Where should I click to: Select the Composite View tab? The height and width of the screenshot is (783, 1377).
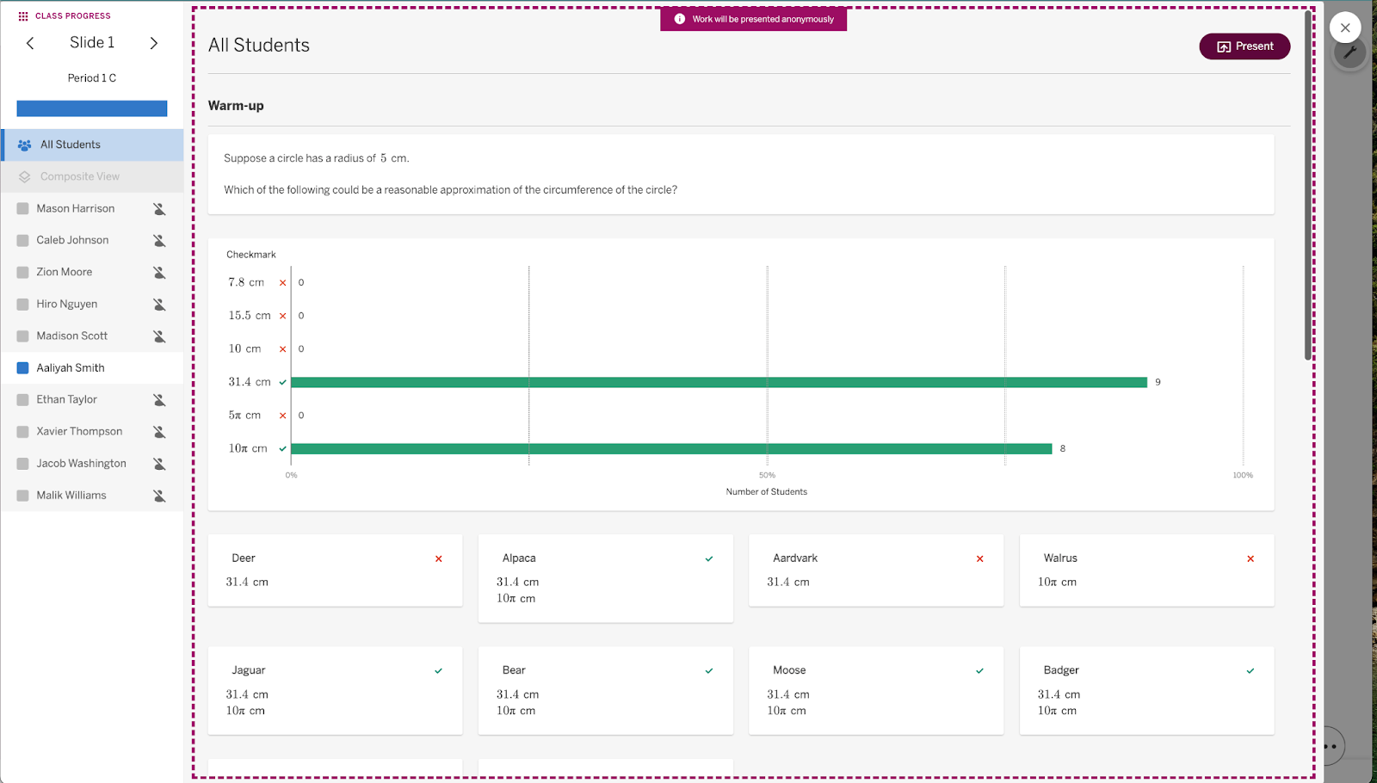[x=92, y=177]
